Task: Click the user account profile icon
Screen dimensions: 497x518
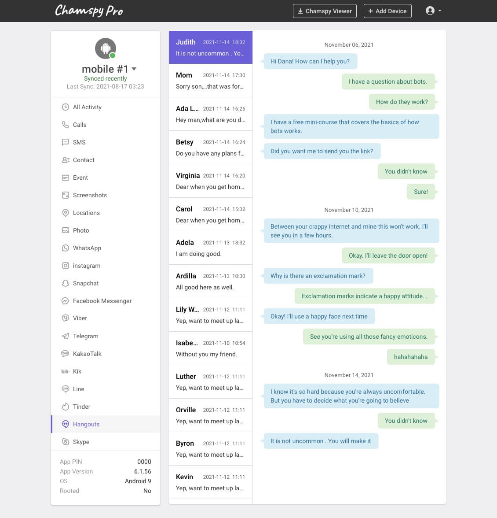Action: (430, 11)
